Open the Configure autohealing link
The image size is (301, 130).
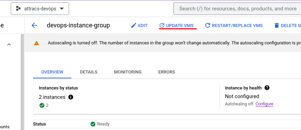[264, 104]
